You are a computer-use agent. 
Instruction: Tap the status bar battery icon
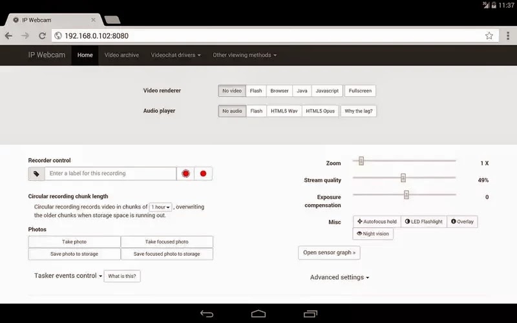(494, 5)
